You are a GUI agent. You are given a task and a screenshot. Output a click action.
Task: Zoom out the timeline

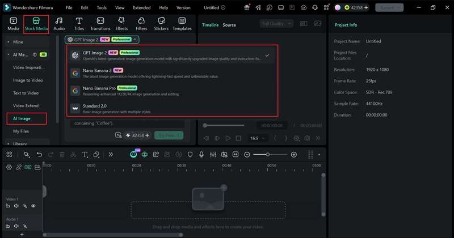[247, 155]
